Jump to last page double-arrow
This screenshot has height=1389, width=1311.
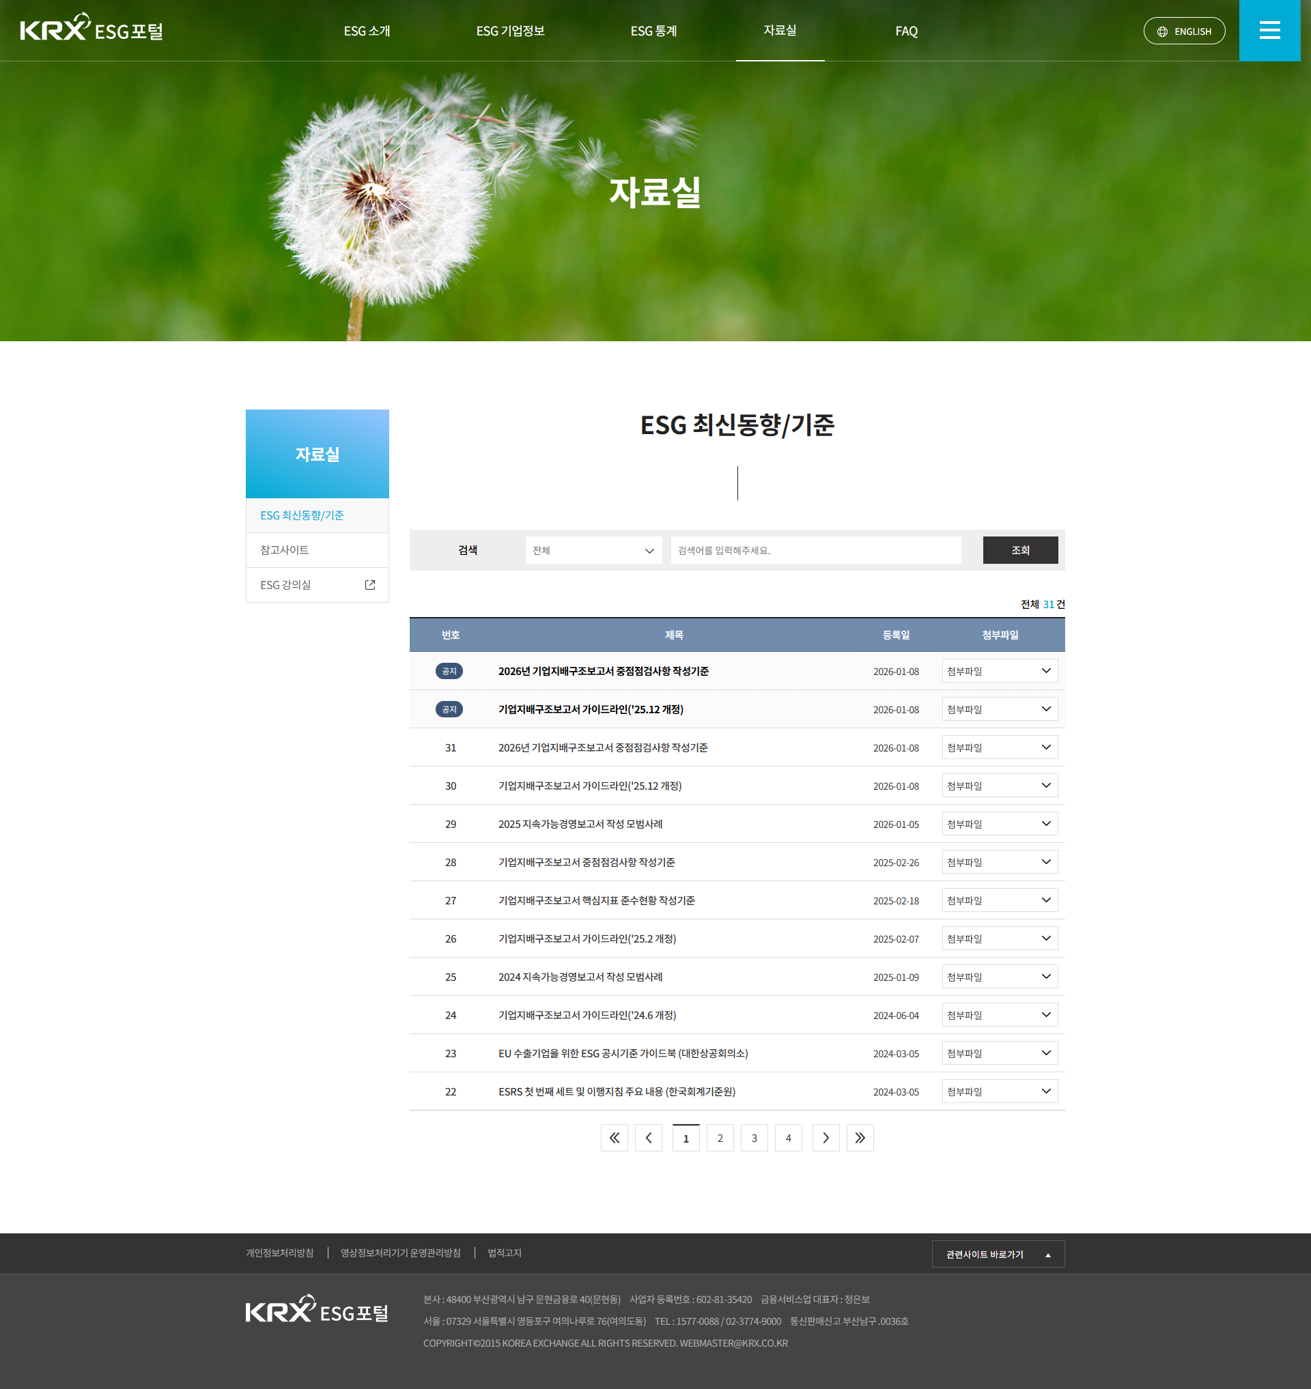point(860,1137)
